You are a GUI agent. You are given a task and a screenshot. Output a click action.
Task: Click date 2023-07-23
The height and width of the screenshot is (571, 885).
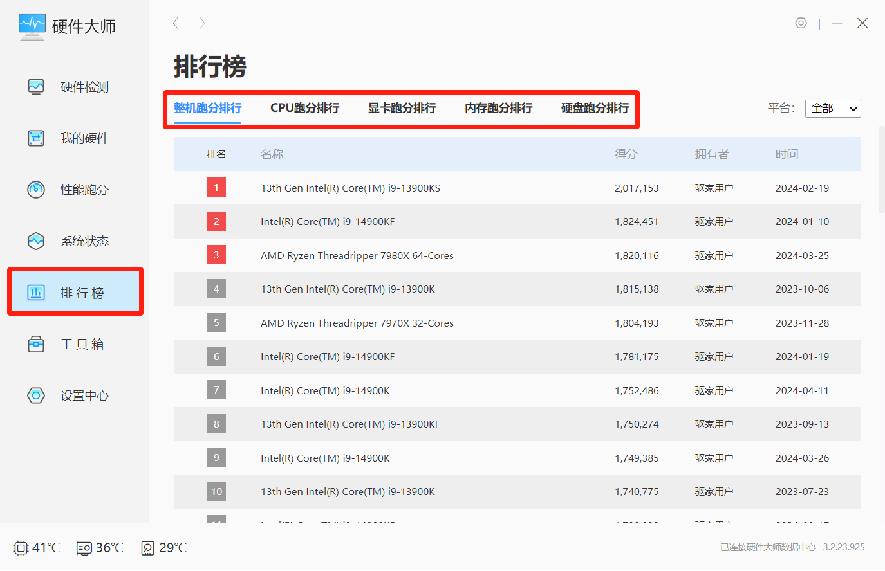[x=802, y=492]
